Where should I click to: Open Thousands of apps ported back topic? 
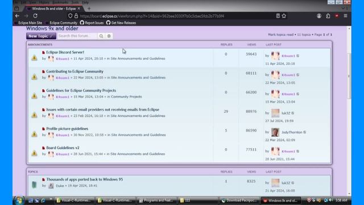pyautogui.click(x=85, y=179)
